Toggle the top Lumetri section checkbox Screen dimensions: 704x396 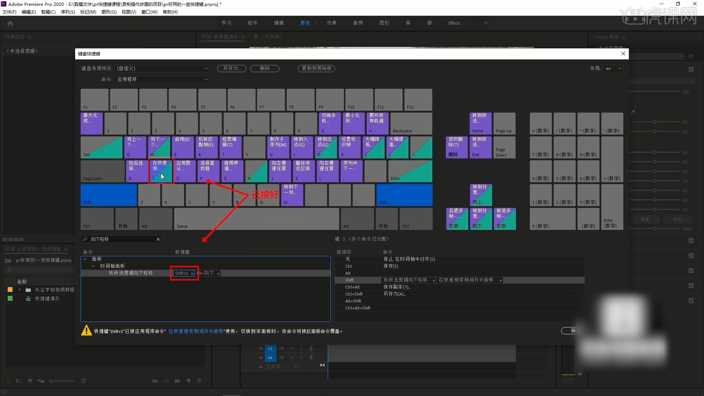pyautogui.click(x=691, y=69)
